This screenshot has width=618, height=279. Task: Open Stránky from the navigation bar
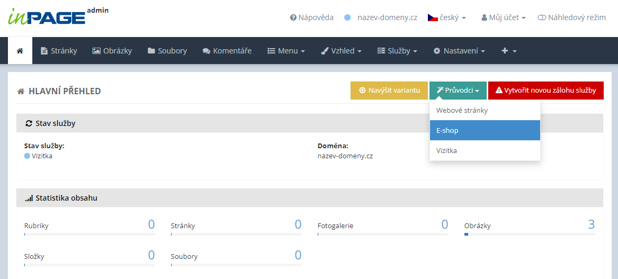click(59, 51)
